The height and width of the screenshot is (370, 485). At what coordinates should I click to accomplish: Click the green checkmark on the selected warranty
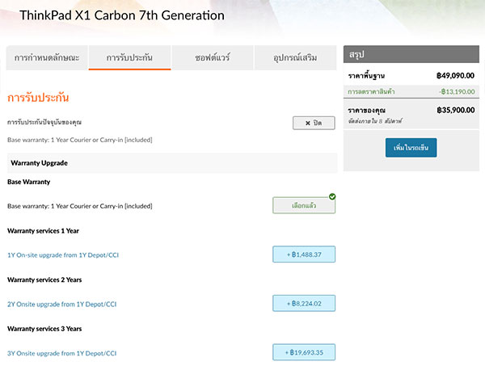tap(332, 196)
